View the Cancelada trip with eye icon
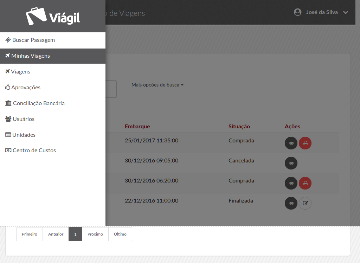 291,163
